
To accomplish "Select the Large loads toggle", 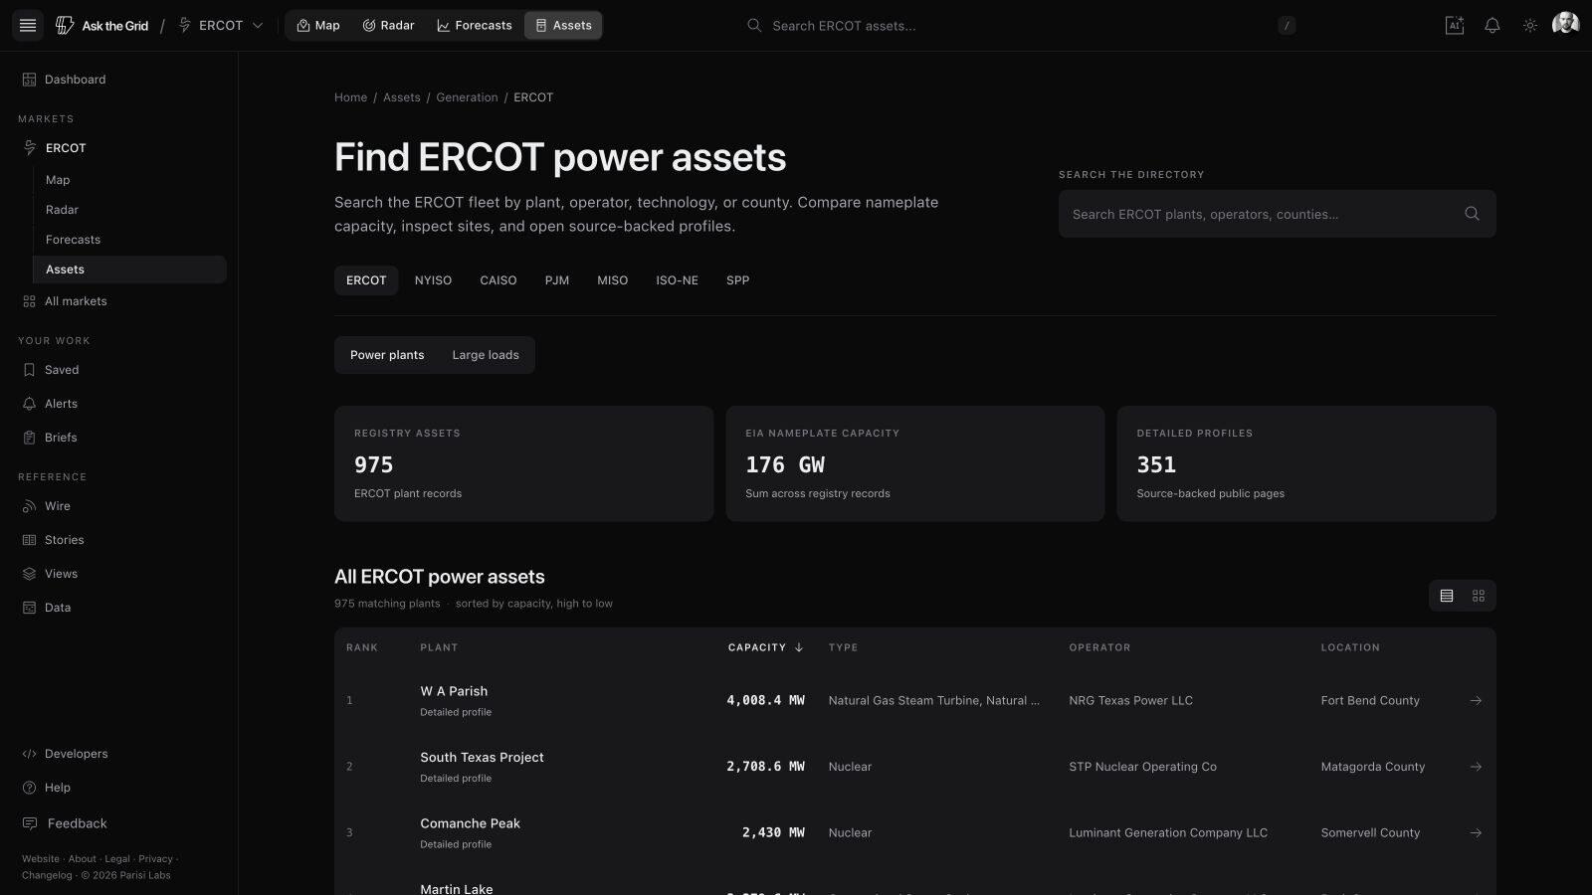I will click(486, 355).
